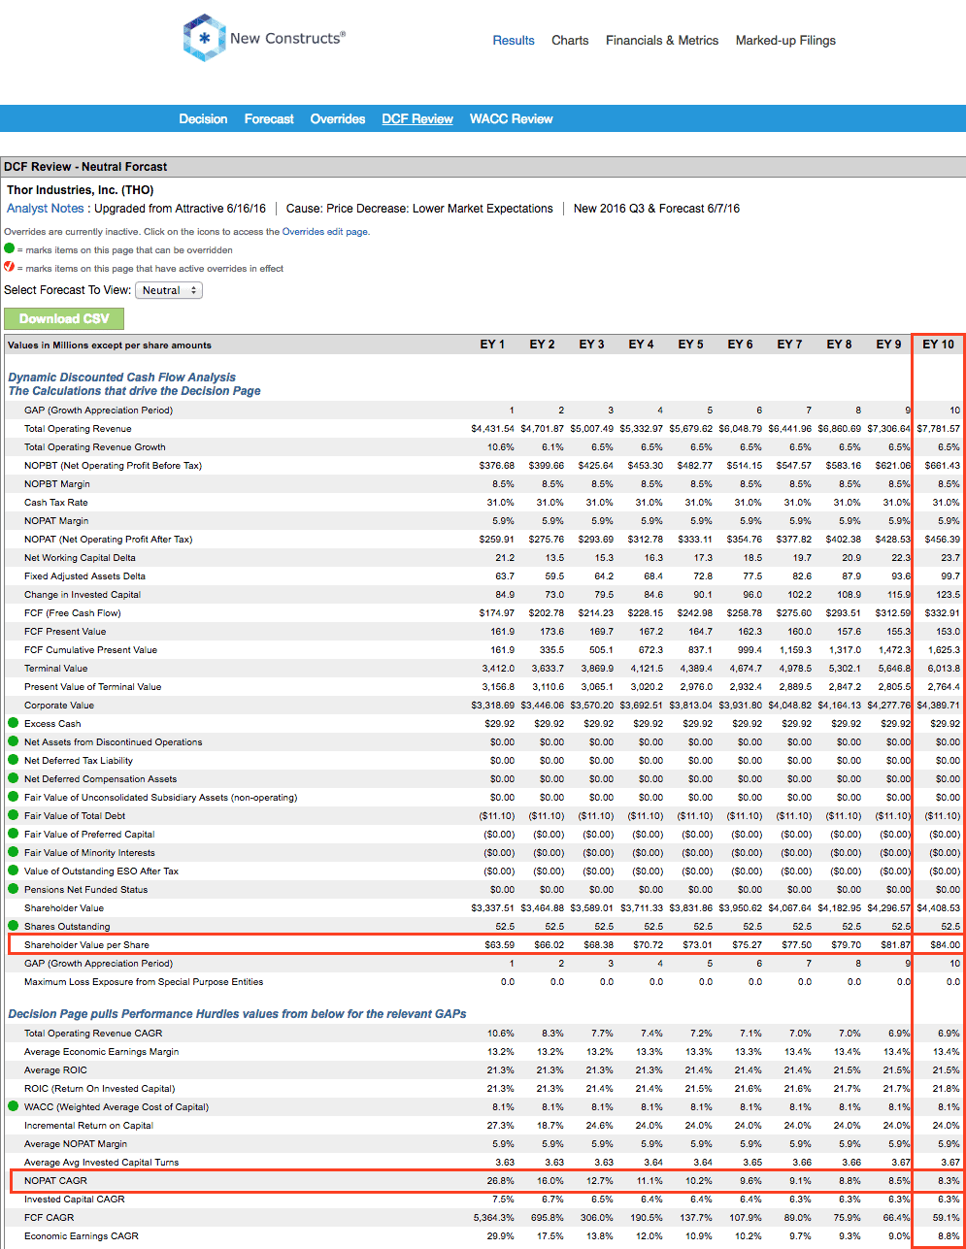The height and width of the screenshot is (1249, 966).
Task: Click override dot for Fair Value of Unconsolidated Subsidiary Assets
Action: pyautogui.click(x=14, y=797)
